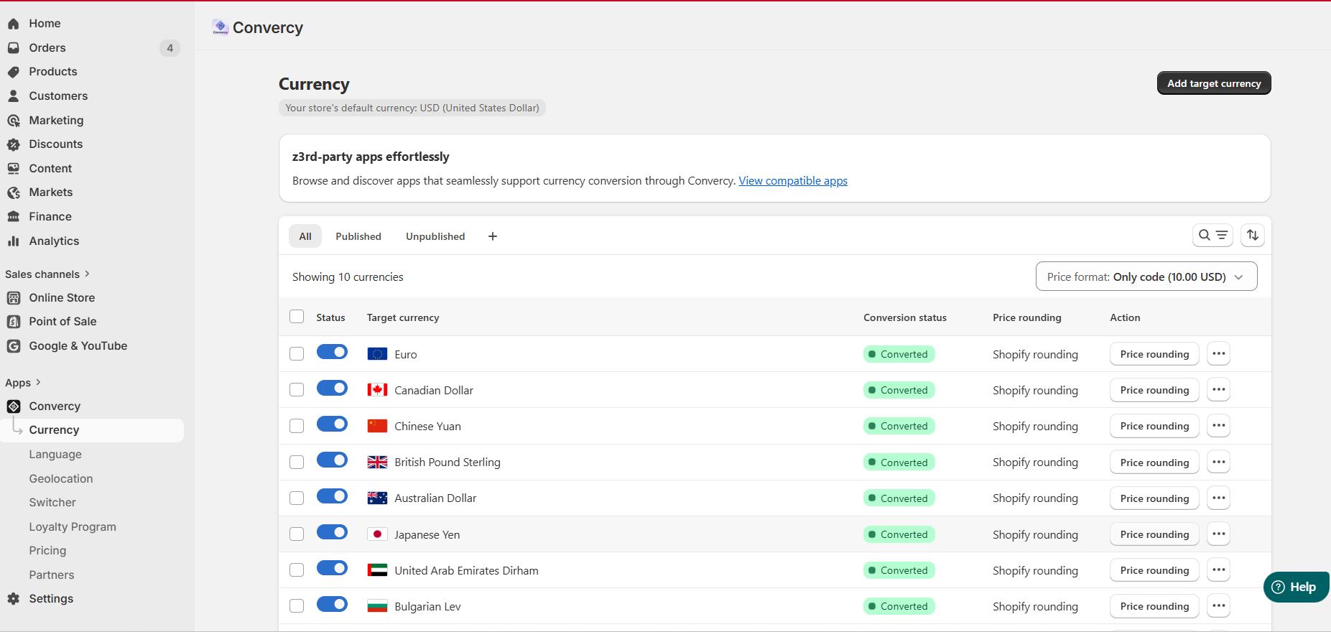Screen dimensions: 1331x632
Task: Check the Euro row checkbox
Action: click(x=297, y=353)
